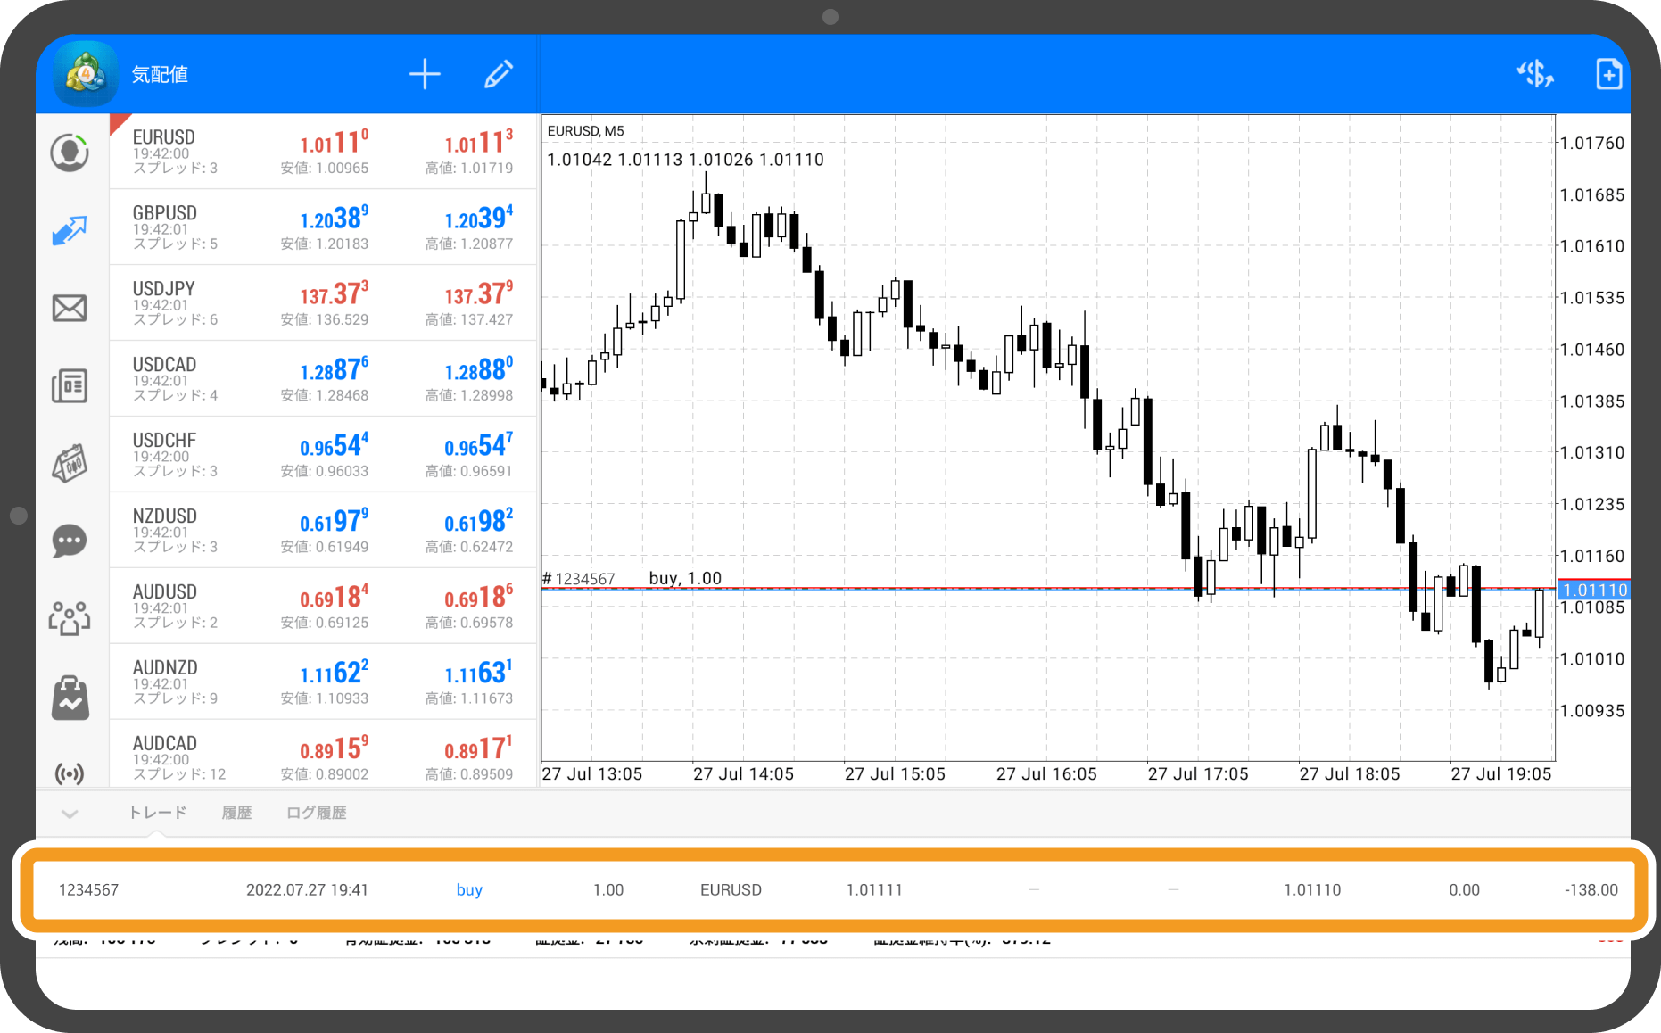Select the USDJPY quote row

point(323,302)
